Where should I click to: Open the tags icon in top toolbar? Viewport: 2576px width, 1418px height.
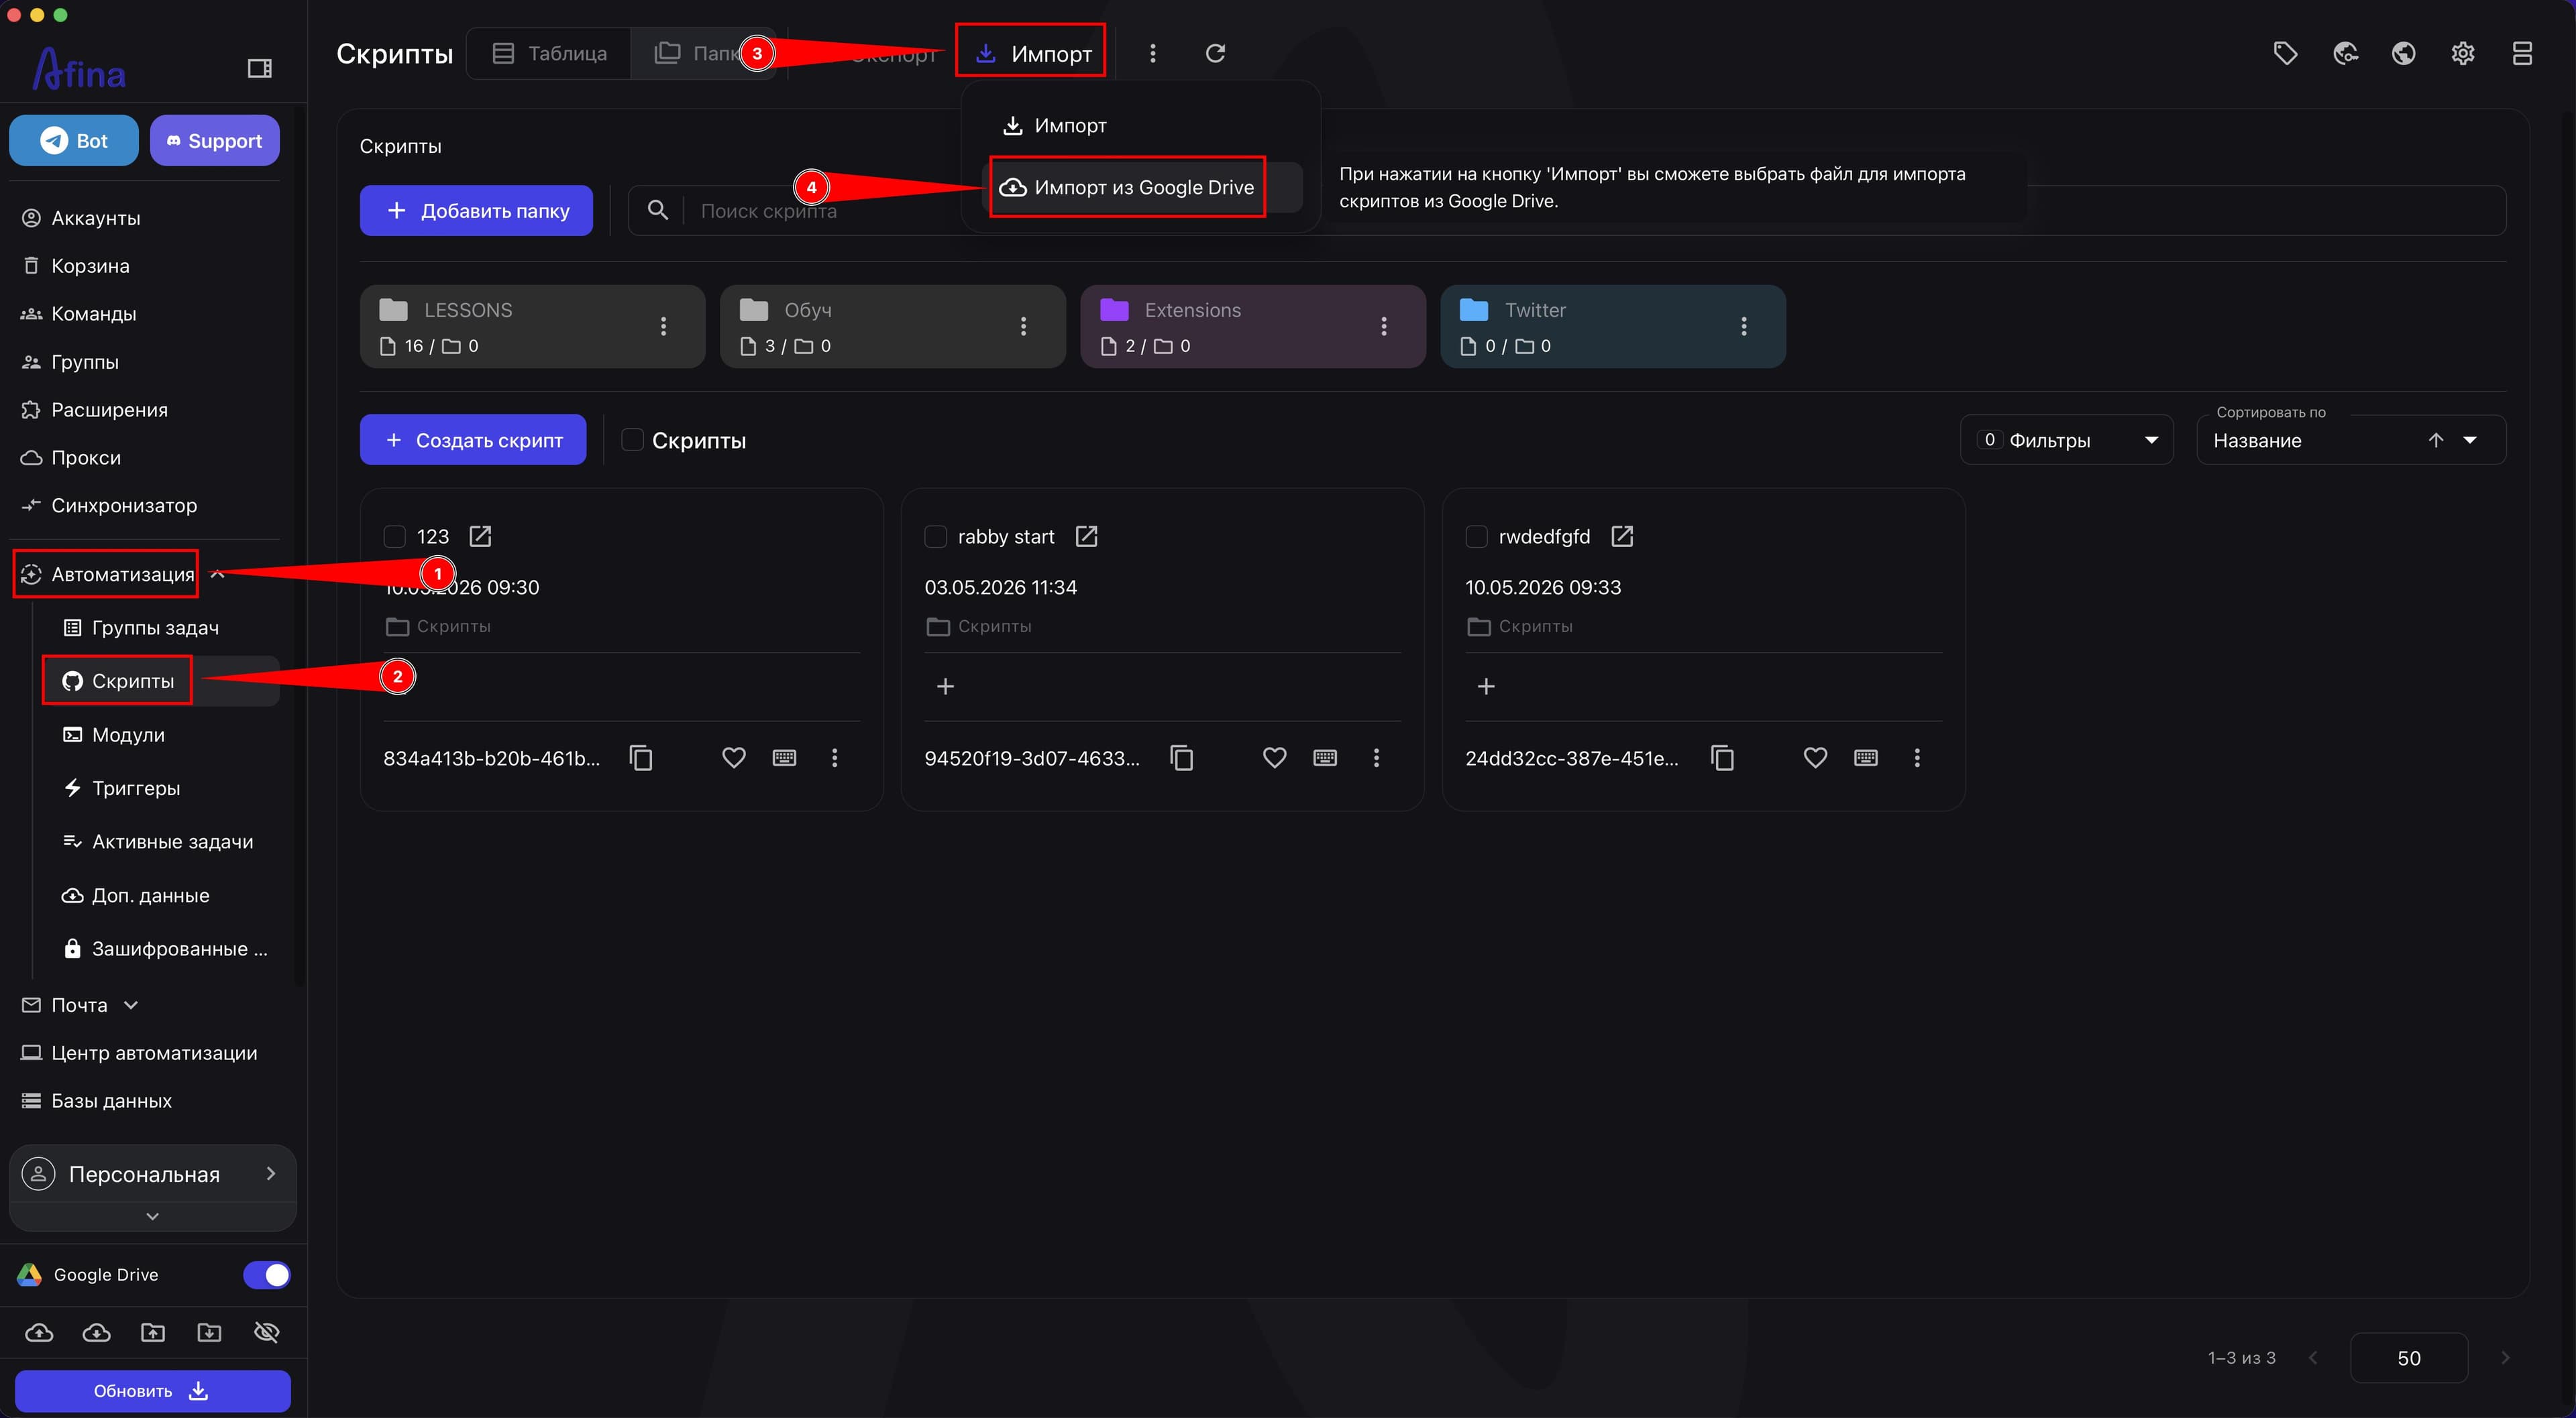2285,53
